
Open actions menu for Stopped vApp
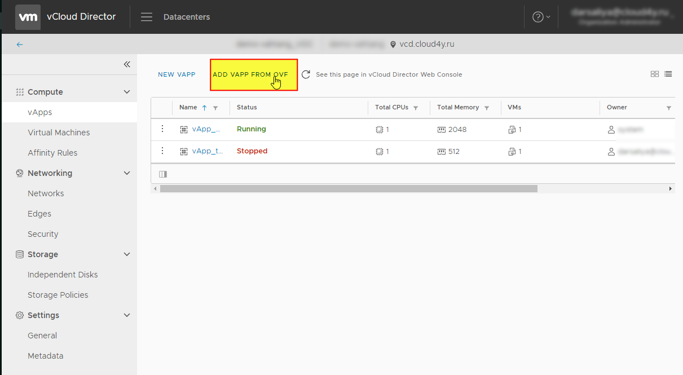click(x=162, y=151)
